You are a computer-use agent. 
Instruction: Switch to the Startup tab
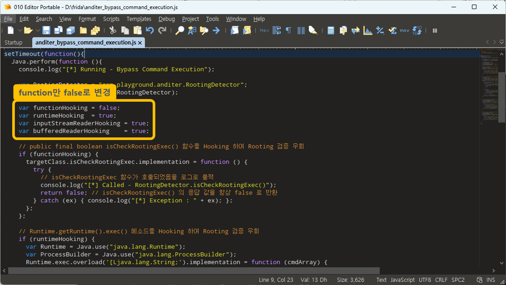pyautogui.click(x=13, y=42)
